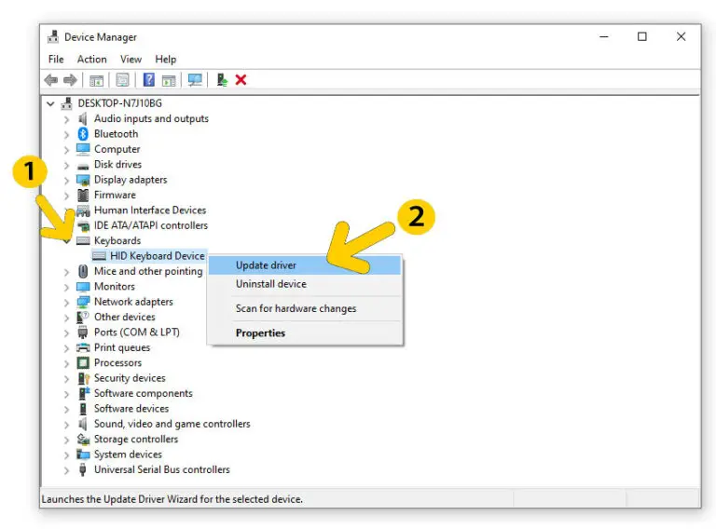The width and height of the screenshot is (716, 529).
Task: Click the Update device driver toolbar icon
Action: pos(222,80)
